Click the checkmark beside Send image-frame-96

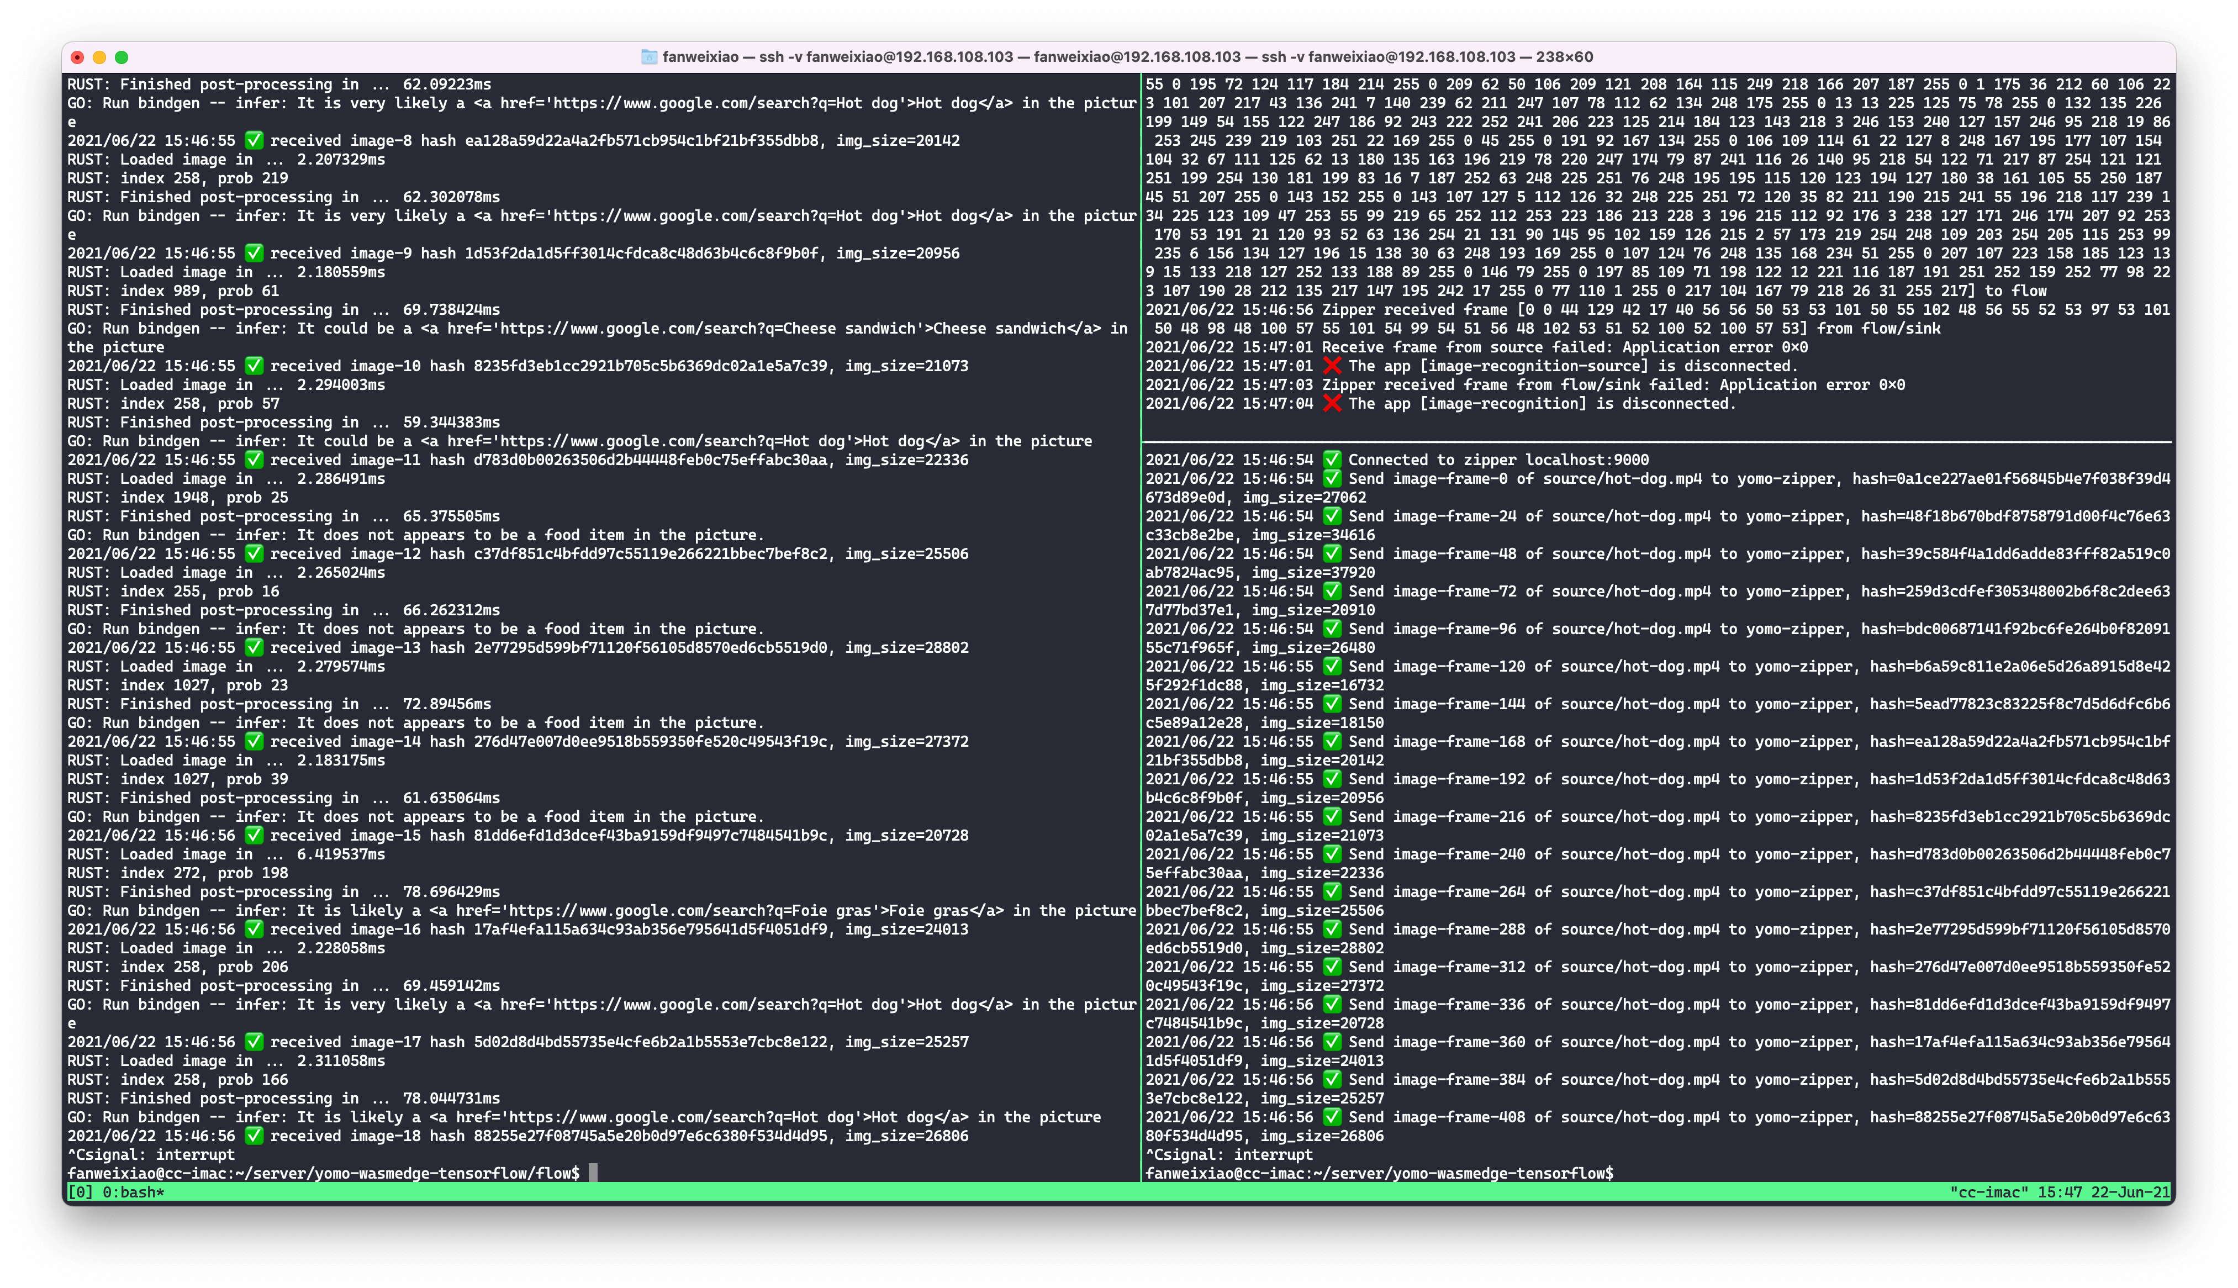(x=1332, y=628)
